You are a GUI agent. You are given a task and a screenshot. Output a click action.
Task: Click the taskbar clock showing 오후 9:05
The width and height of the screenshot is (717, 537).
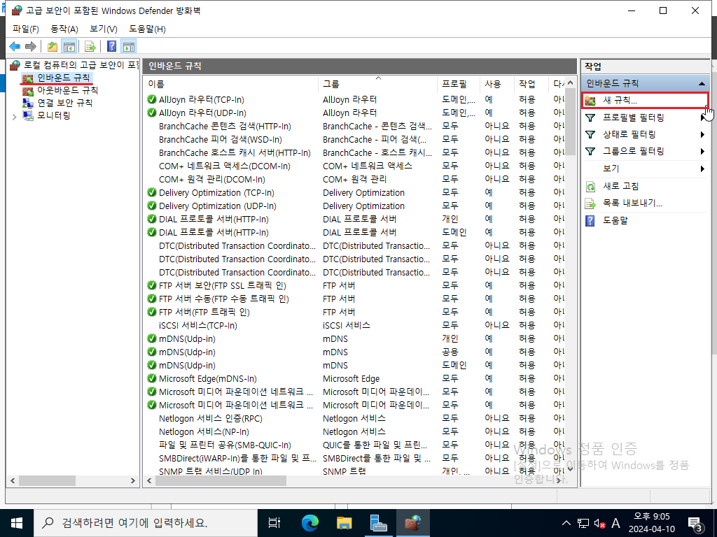652,523
